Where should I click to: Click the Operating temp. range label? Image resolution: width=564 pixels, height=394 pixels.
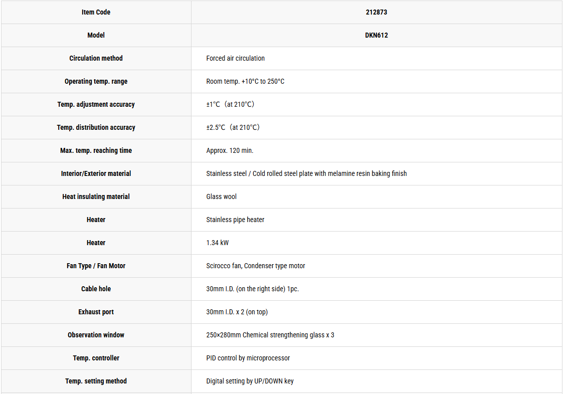tap(96, 81)
